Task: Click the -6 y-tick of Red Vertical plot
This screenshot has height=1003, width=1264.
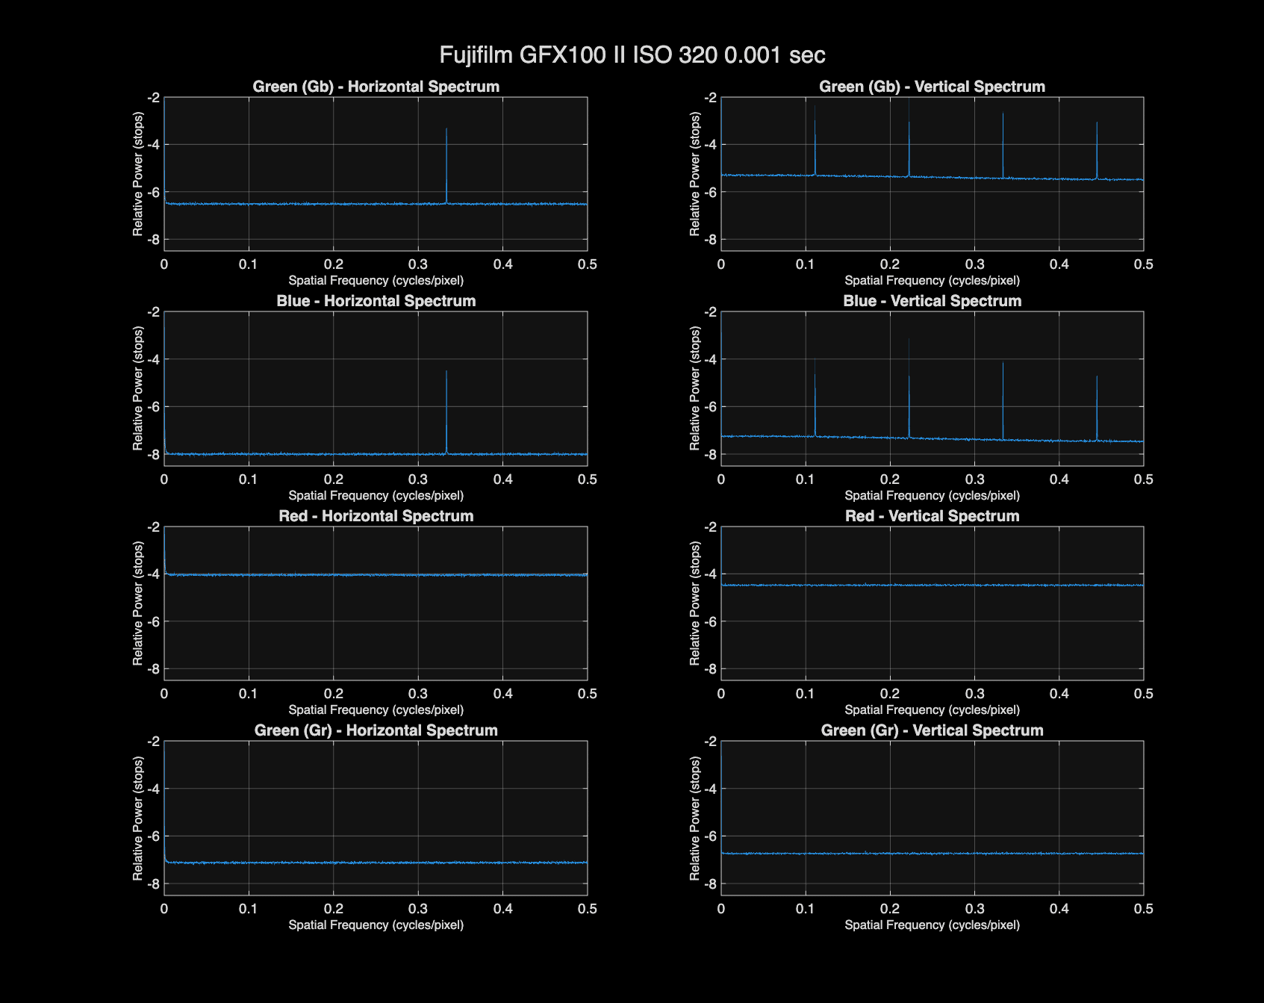Action: (x=710, y=622)
